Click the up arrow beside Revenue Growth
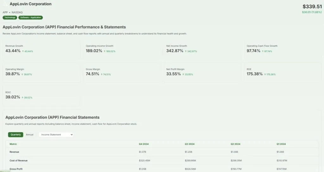This screenshot has height=172, width=324. 23,51
